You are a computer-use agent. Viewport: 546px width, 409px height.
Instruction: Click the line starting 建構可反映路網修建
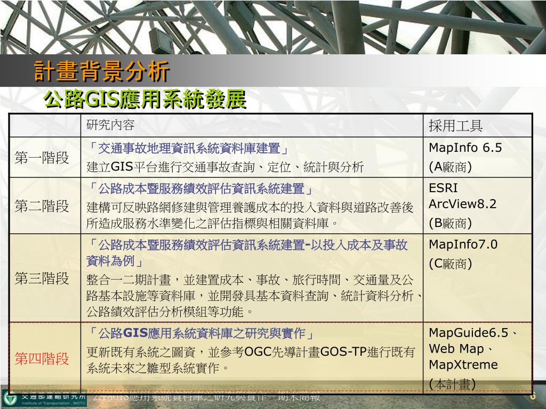[x=250, y=207]
